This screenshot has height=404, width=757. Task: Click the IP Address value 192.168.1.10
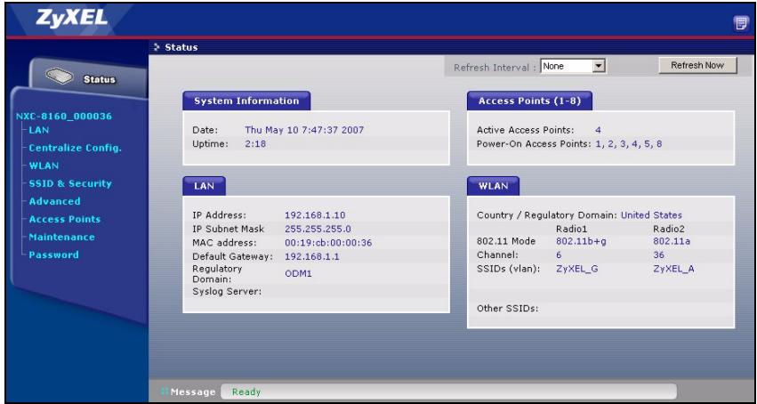point(315,215)
